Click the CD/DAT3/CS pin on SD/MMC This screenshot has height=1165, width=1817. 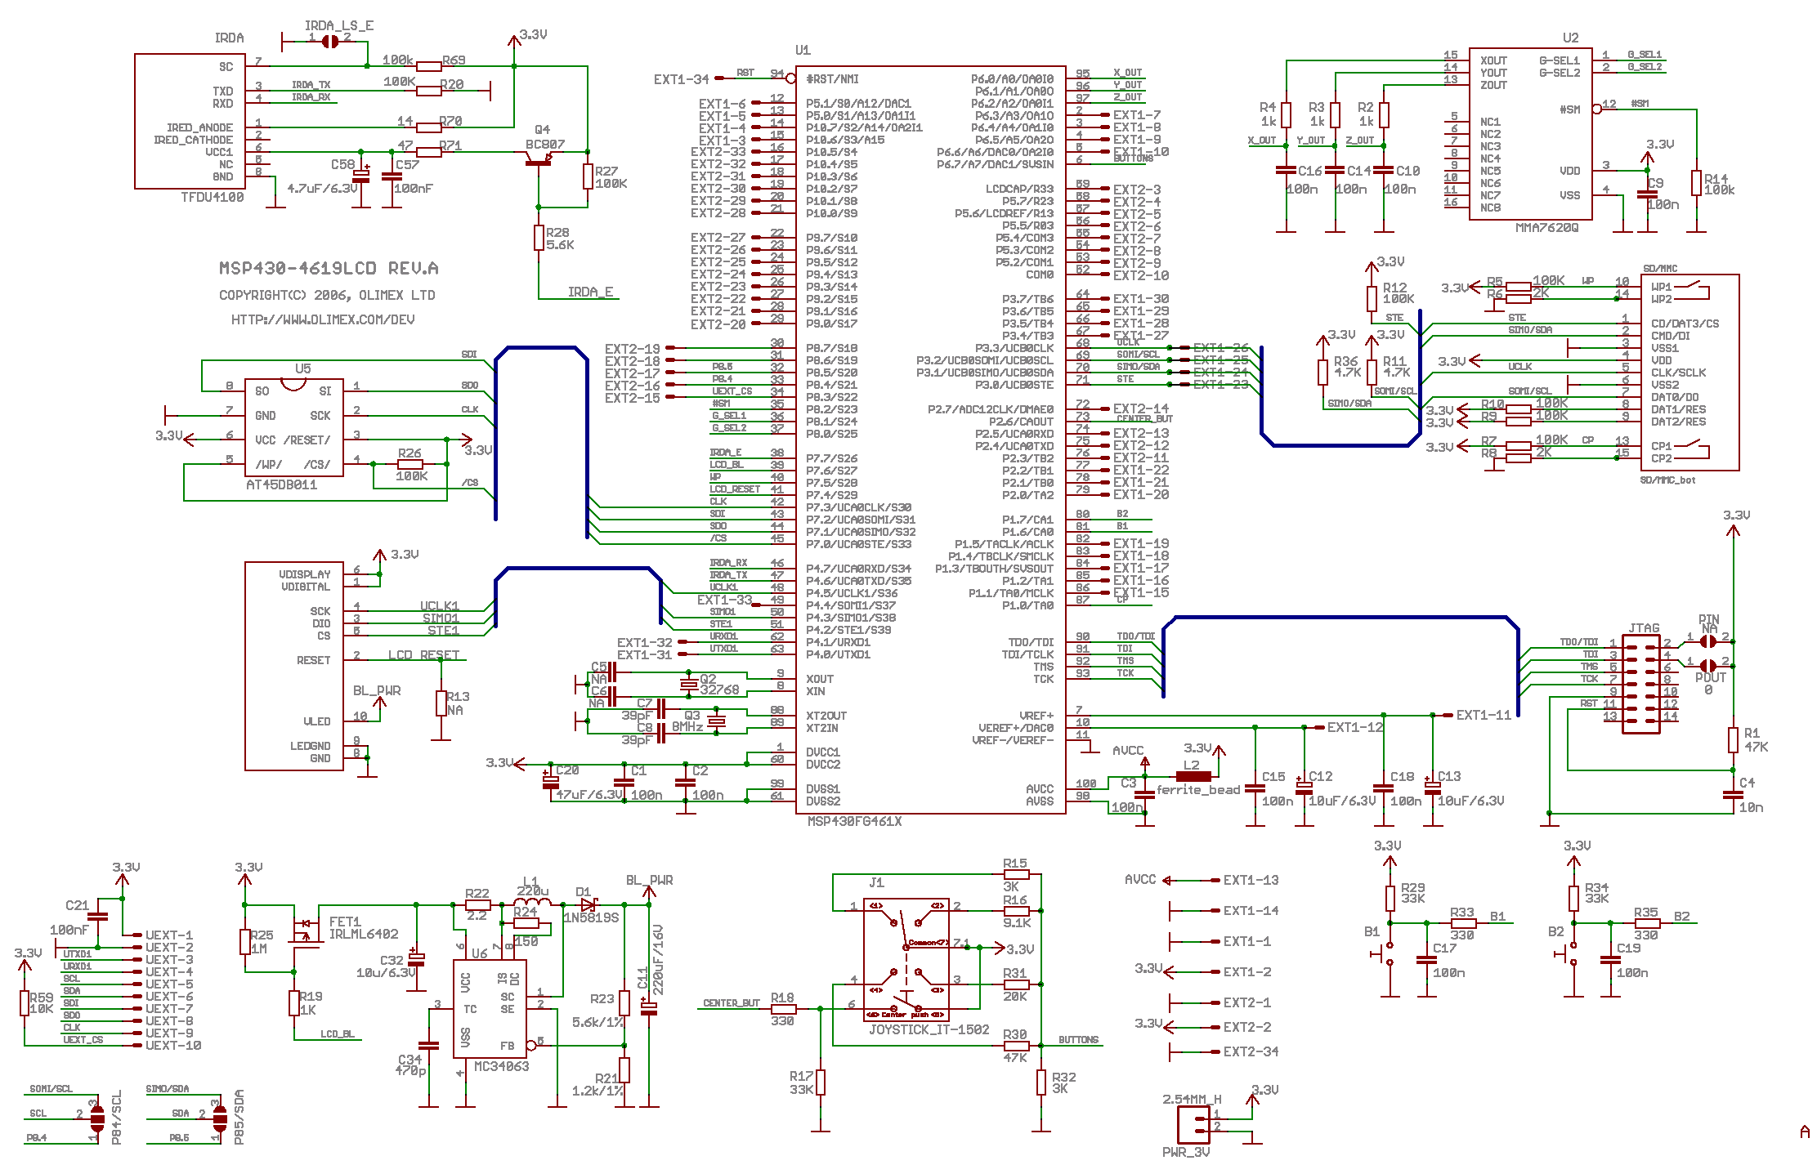click(1685, 324)
